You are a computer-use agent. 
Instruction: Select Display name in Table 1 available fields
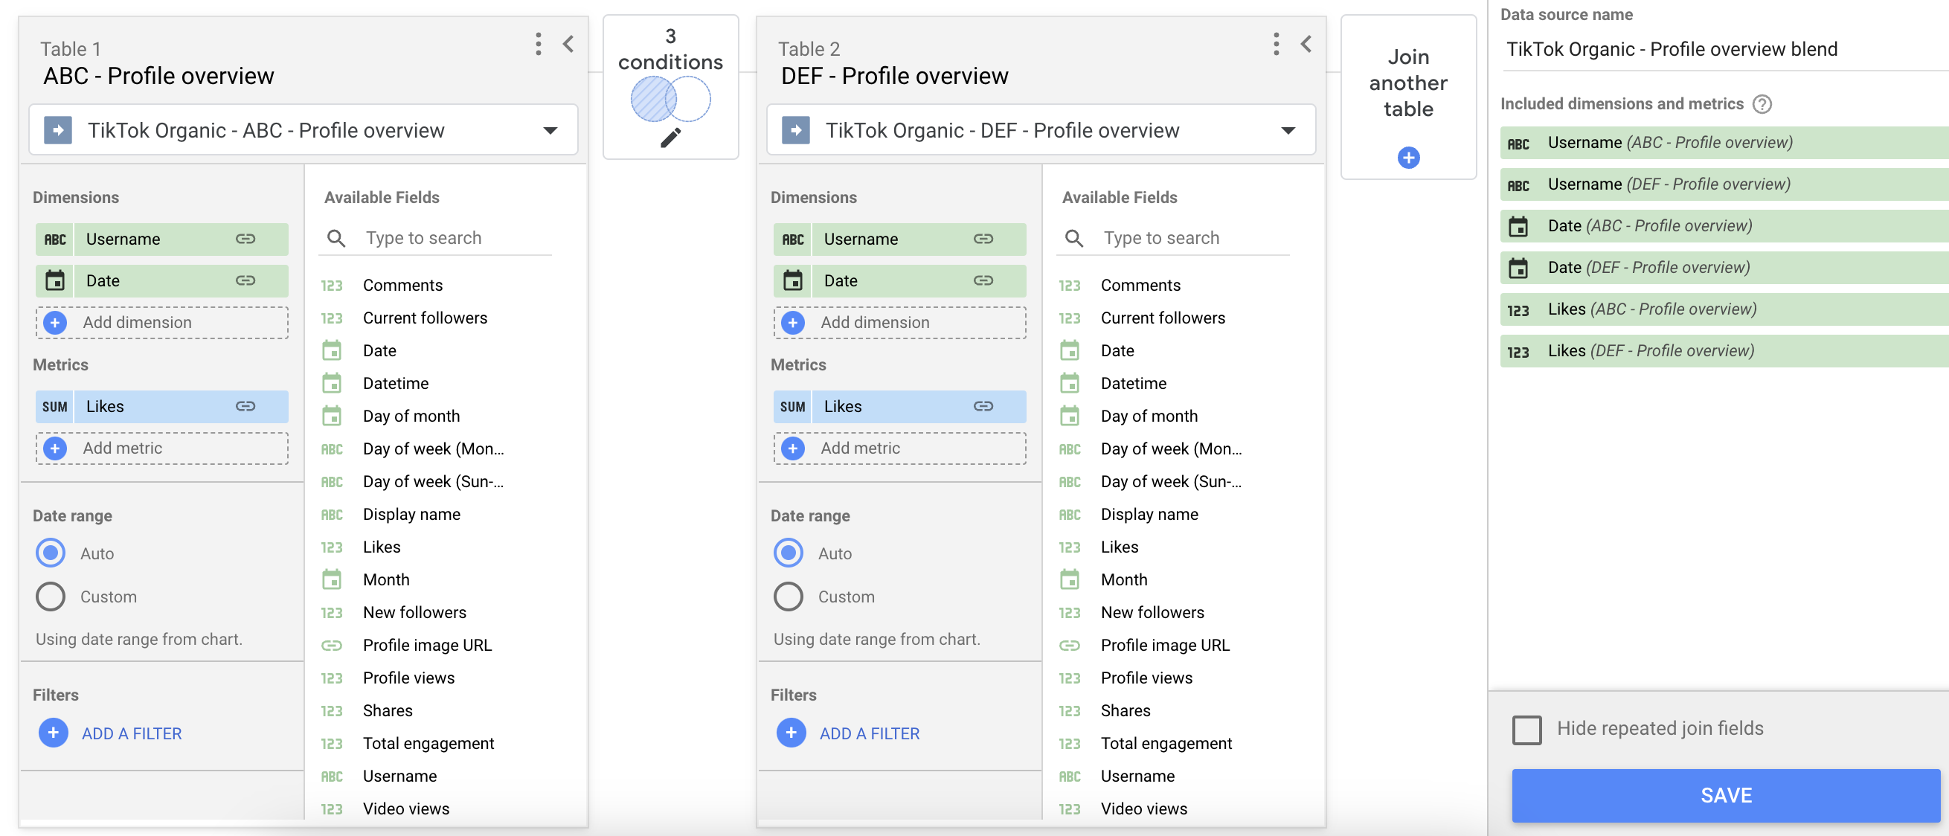coord(411,515)
